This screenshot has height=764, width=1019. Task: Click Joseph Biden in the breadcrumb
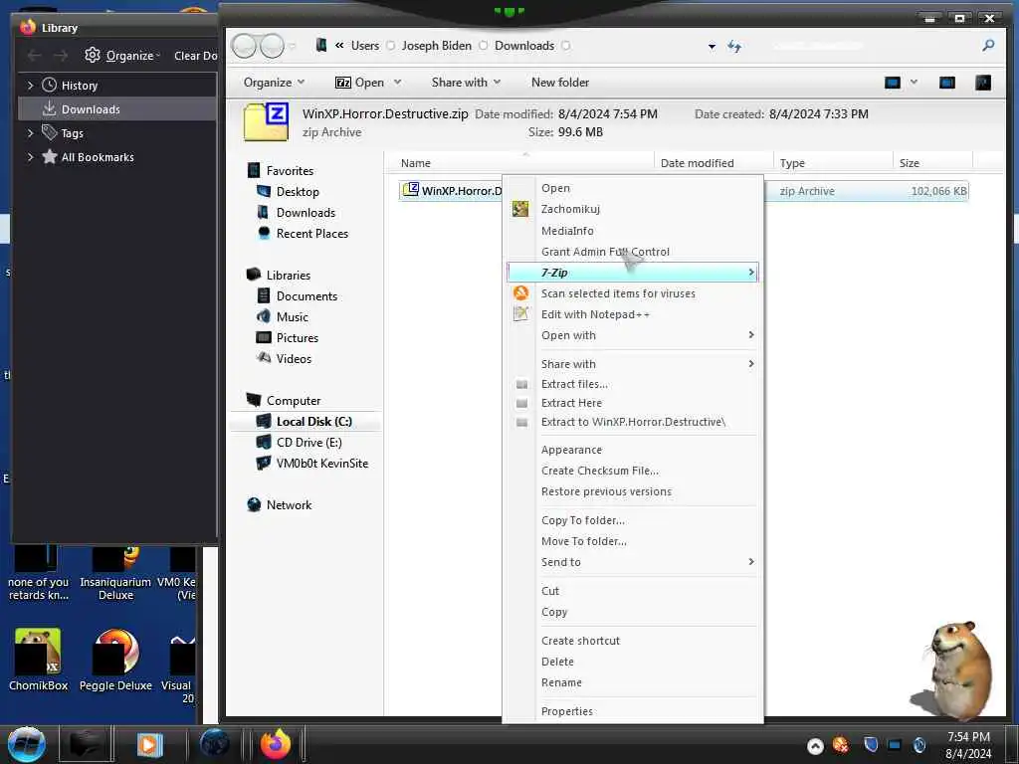tap(436, 46)
